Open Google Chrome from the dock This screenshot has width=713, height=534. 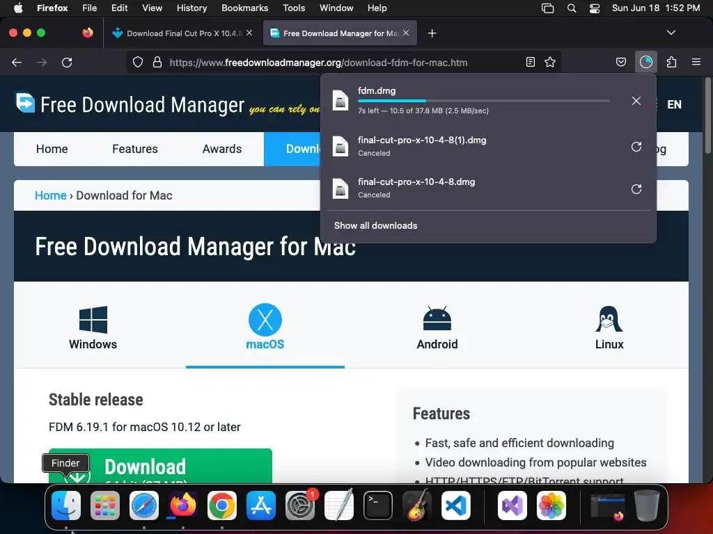tap(222, 505)
